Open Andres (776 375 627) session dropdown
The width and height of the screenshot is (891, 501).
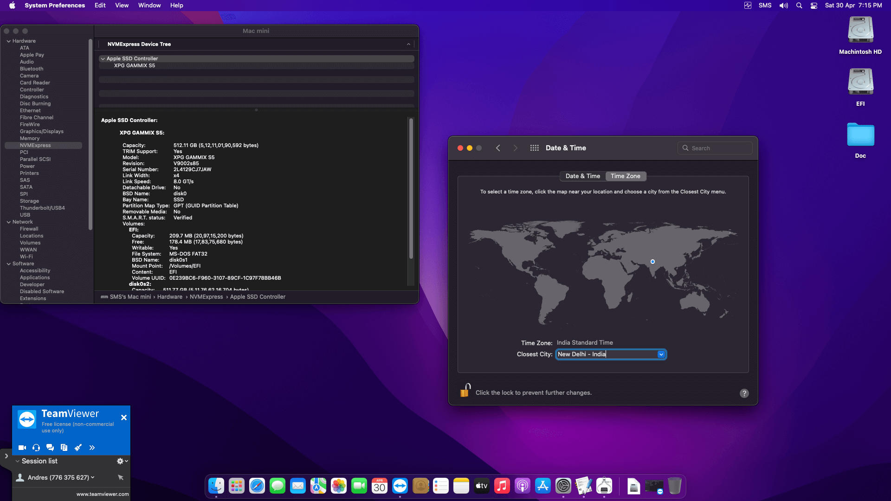(93, 477)
